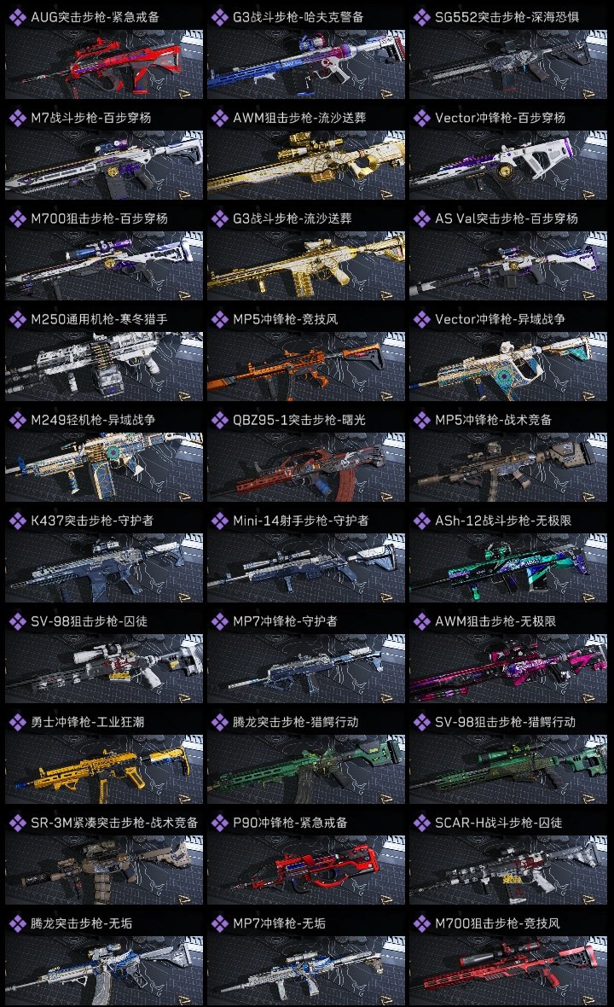Image resolution: width=614 pixels, height=1007 pixels.
Task: Open the SCAR-H战斗步枪-囚徒 skin thumbnail
Action: click(x=508, y=870)
